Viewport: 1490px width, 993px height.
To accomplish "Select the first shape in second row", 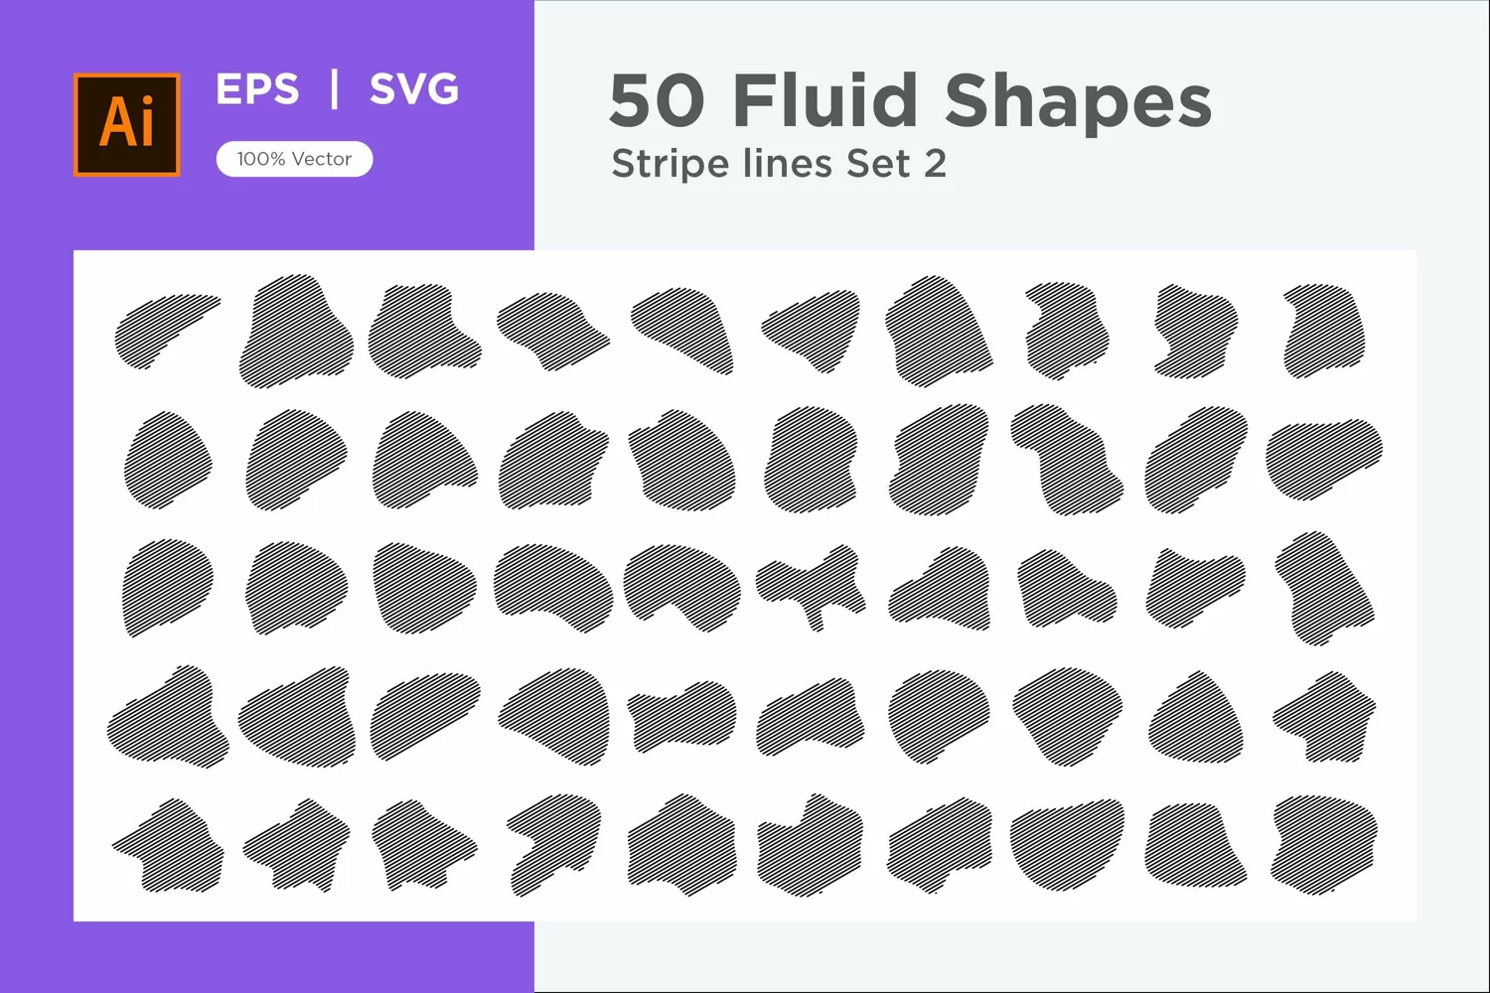I will [168, 460].
